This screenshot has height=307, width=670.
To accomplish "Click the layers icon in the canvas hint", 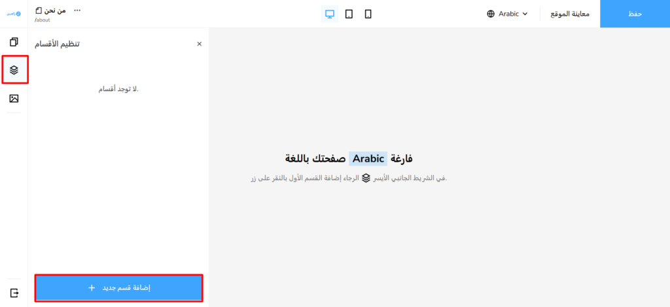I will [366, 178].
